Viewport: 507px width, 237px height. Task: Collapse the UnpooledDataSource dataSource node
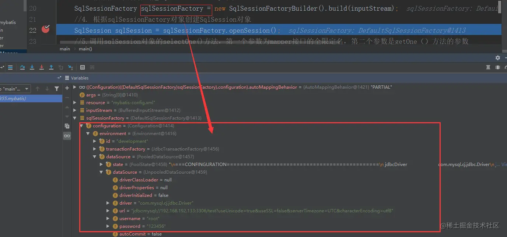coord(101,172)
